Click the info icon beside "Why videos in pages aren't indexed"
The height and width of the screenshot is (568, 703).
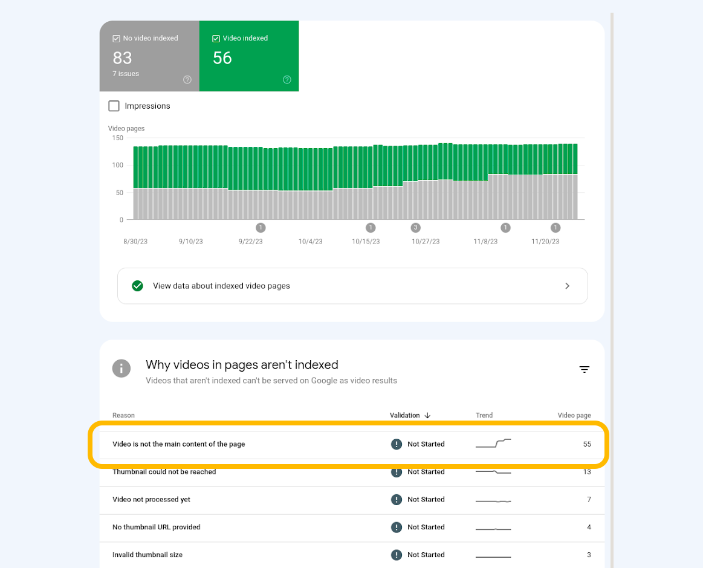click(x=121, y=369)
